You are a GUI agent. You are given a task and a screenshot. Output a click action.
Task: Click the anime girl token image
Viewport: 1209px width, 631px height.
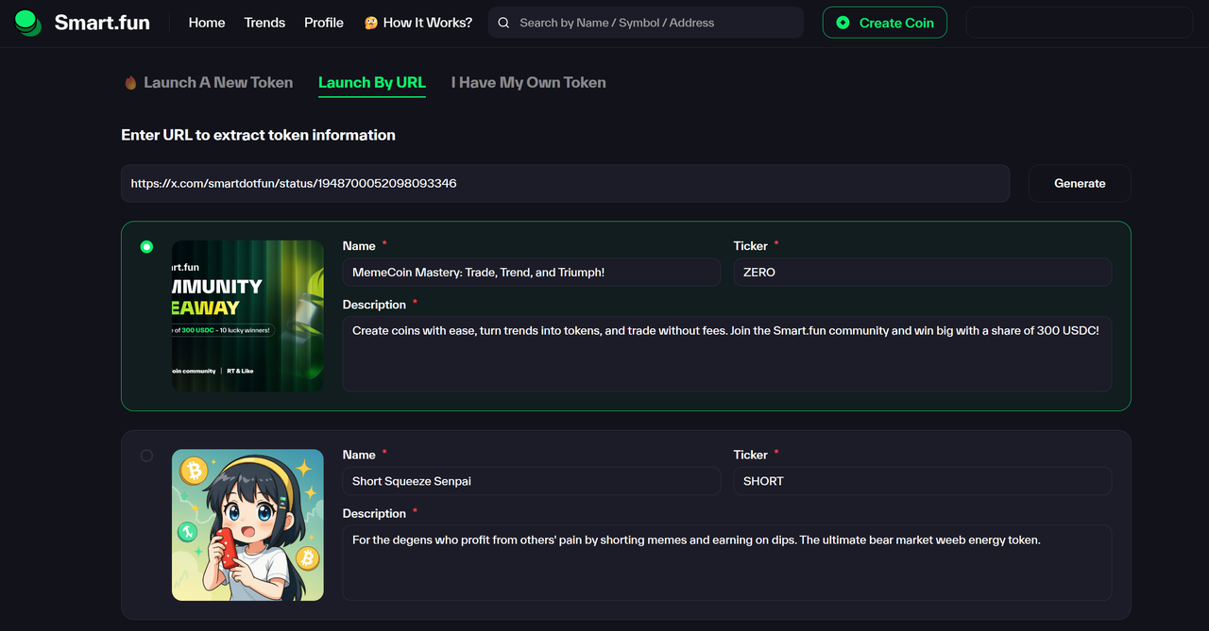[x=247, y=525]
